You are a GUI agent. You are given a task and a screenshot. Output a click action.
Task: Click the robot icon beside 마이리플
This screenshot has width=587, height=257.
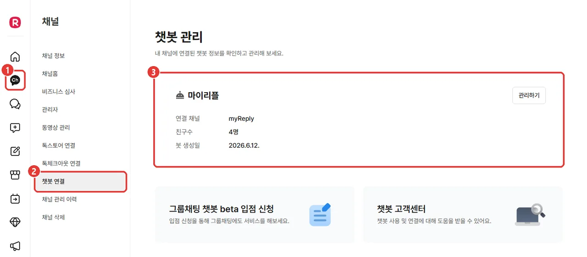[x=180, y=95]
